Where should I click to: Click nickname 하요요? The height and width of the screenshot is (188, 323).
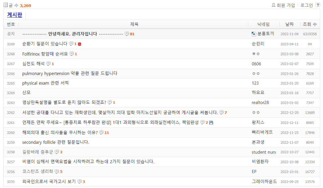[x=258, y=92]
